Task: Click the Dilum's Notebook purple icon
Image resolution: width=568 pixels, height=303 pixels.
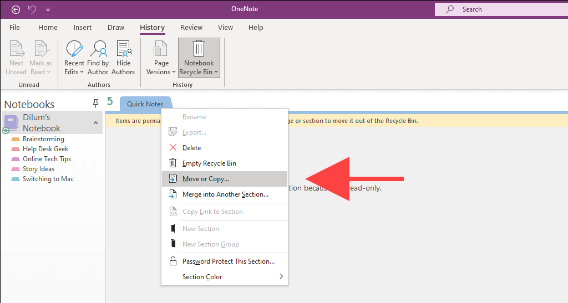Action: pos(11,123)
